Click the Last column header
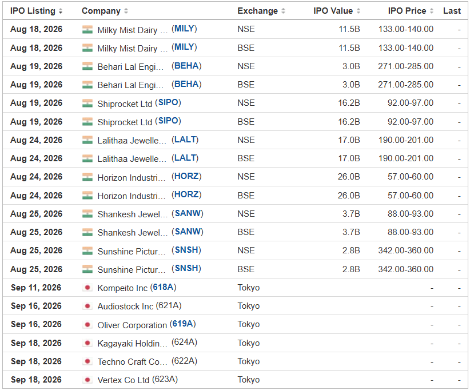 [452, 11]
